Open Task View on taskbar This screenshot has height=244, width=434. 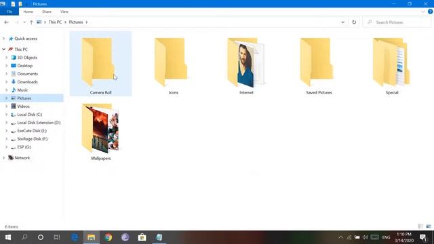click(57, 237)
